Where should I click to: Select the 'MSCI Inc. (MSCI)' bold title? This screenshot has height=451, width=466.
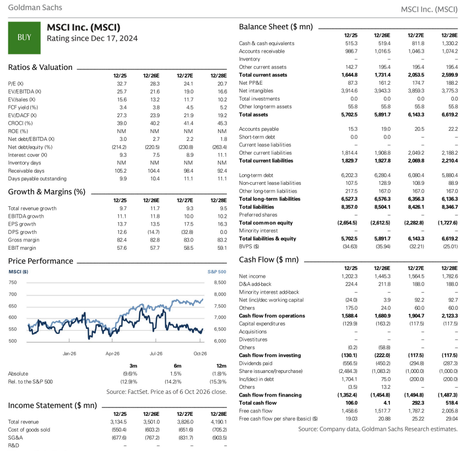[84, 28]
